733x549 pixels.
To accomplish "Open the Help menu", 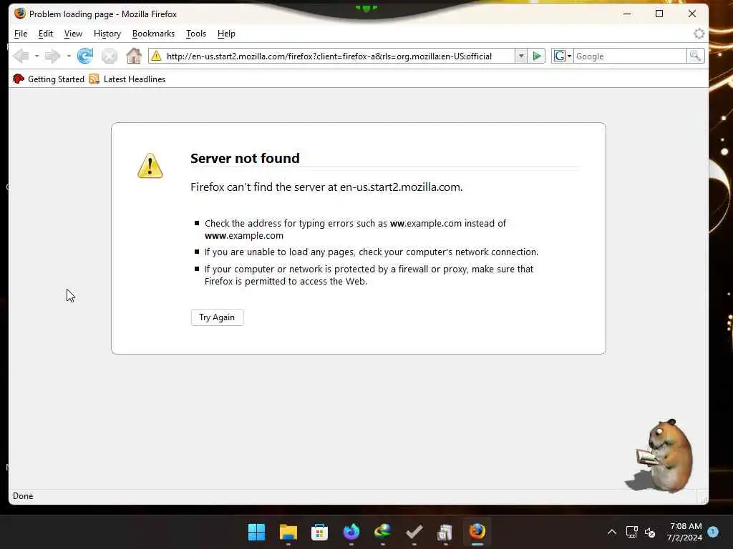I will [226, 34].
